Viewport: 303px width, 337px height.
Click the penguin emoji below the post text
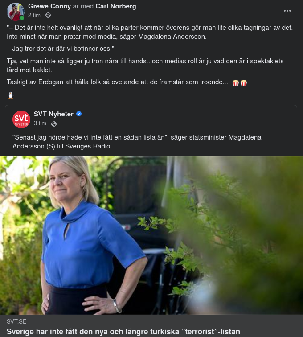[11, 95]
